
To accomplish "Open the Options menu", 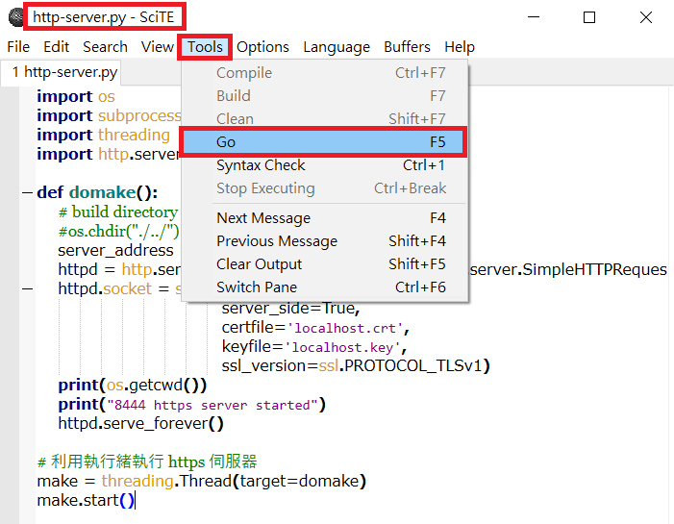I will (262, 47).
